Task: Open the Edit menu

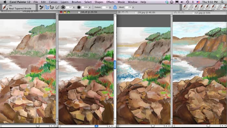Action: click(x=43, y=2)
